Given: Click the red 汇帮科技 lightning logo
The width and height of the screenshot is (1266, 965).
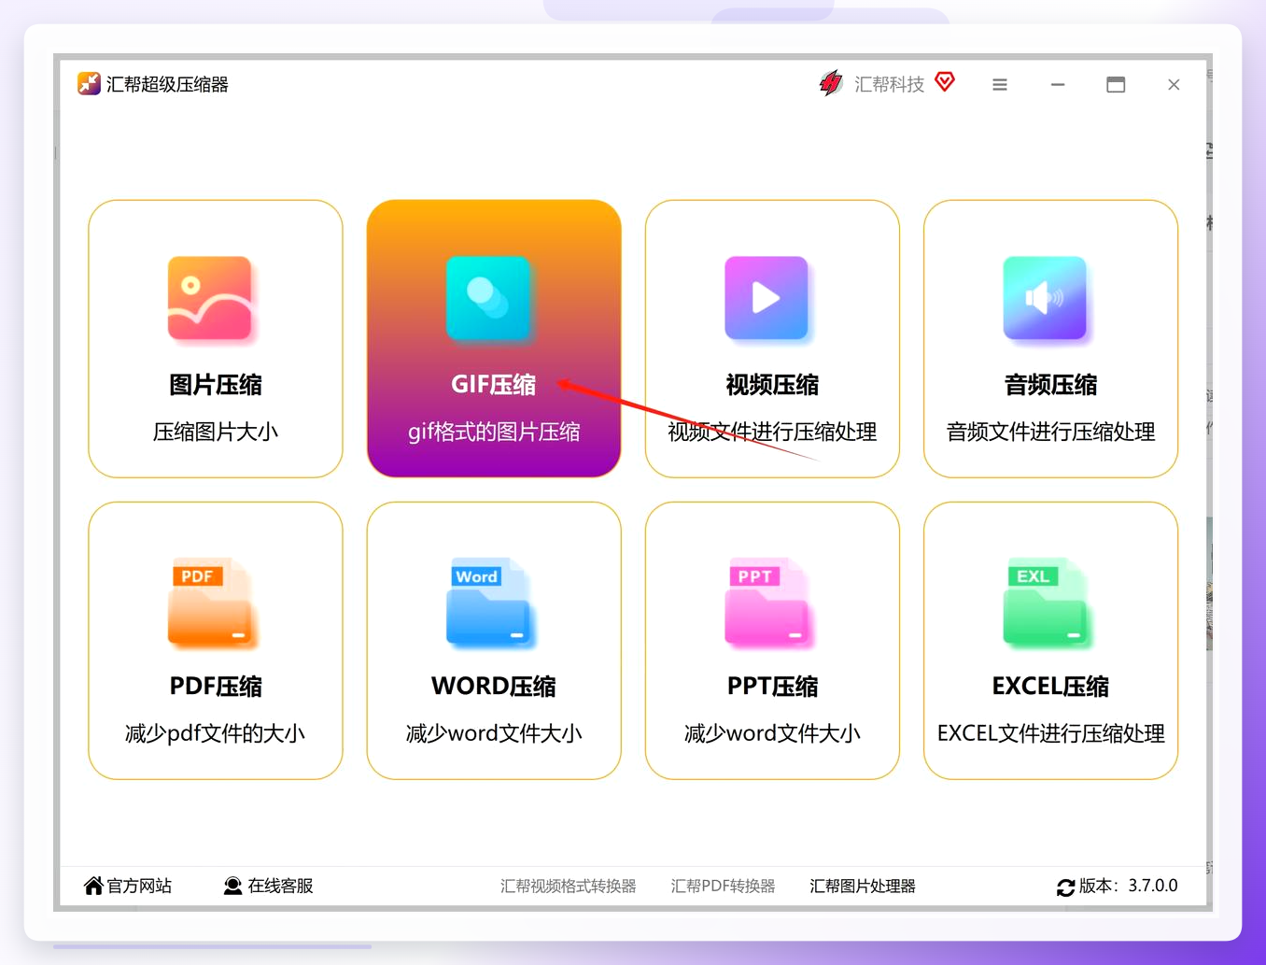Looking at the screenshot, I should pyautogui.click(x=830, y=84).
